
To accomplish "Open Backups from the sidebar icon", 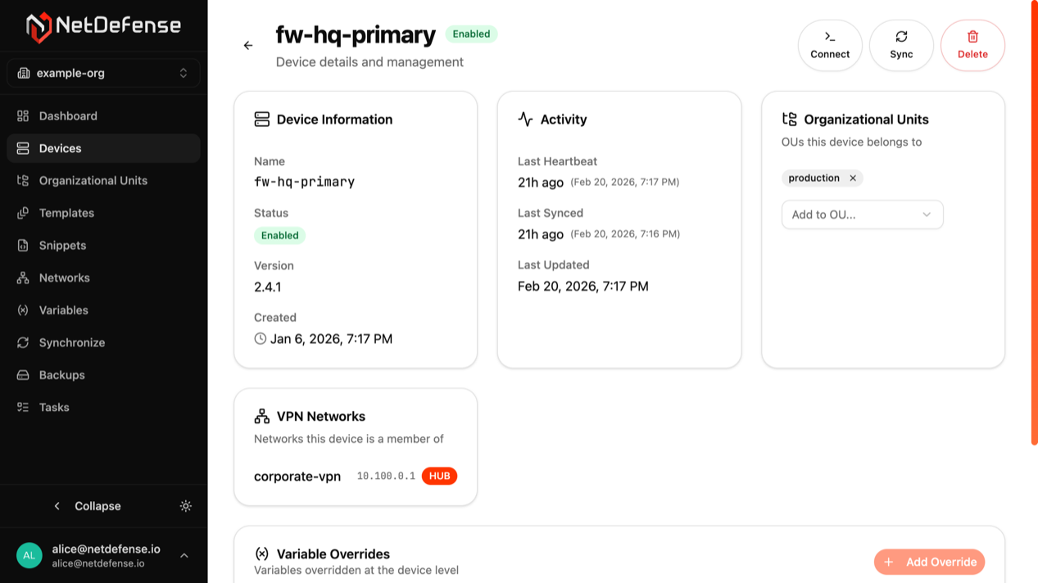I will (23, 375).
